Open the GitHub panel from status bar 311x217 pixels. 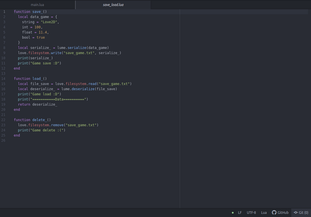click(280, 212)
